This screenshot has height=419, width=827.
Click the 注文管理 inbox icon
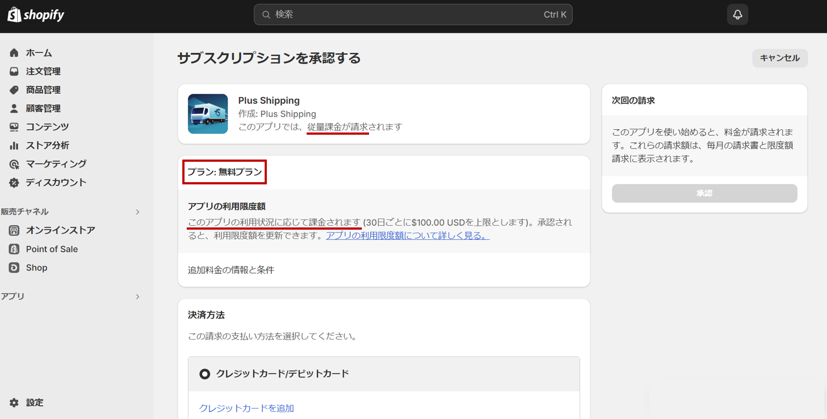[14, 72]
